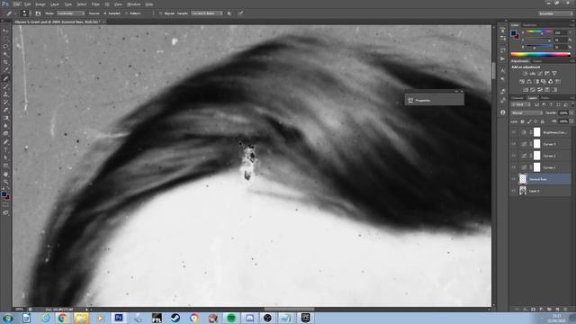
Task: Switch to the Channels tab
Action: click(517, 98)
